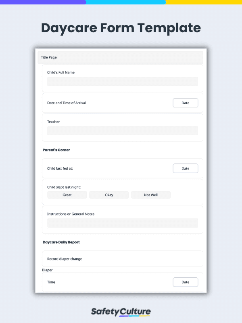This screenshot has width=242, height=323.
Task: Click the Child's Full Name input field
Action: (x=123, y=82)
